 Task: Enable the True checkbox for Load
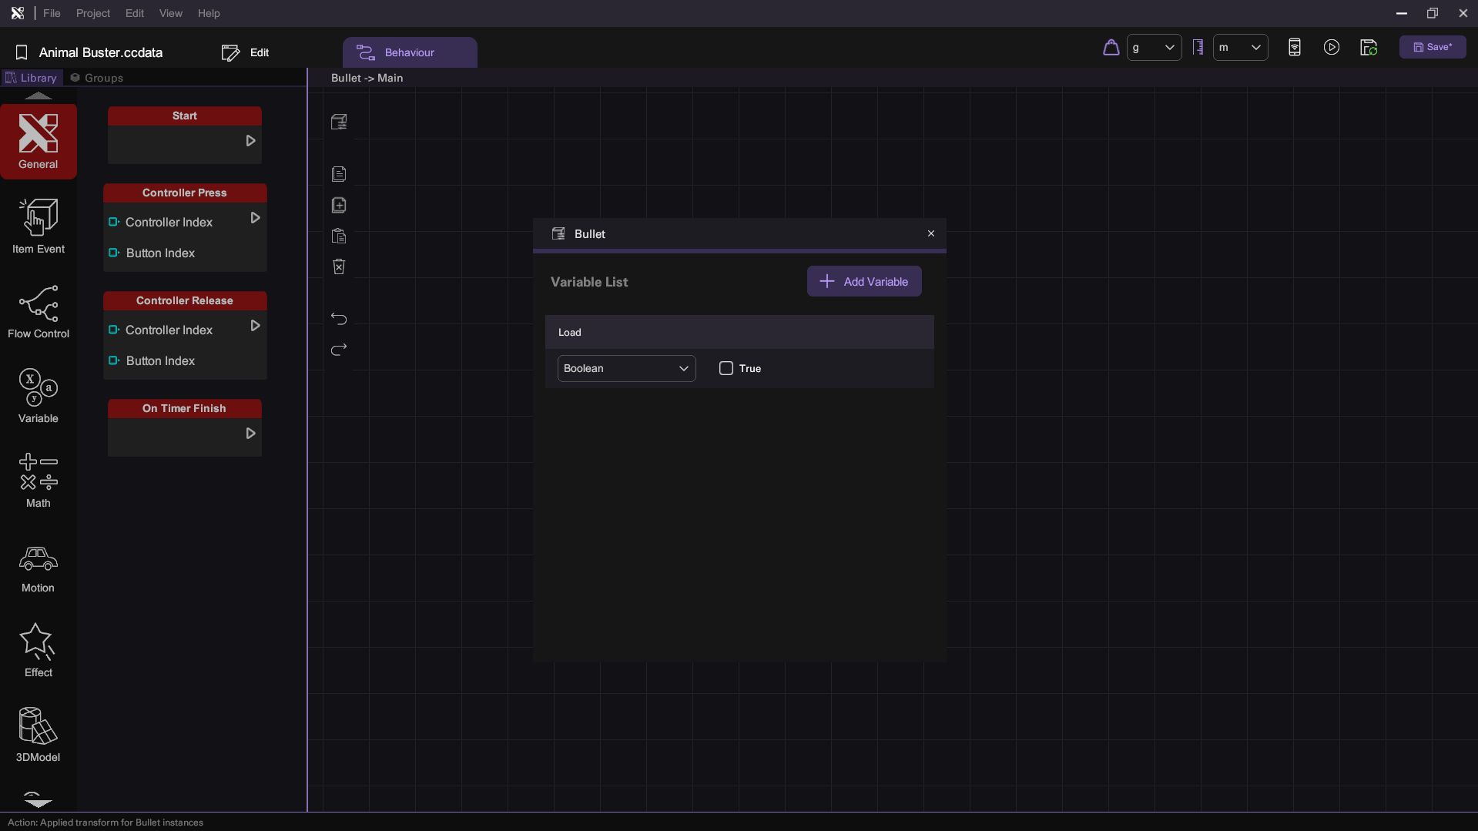(x=726, y=368)
